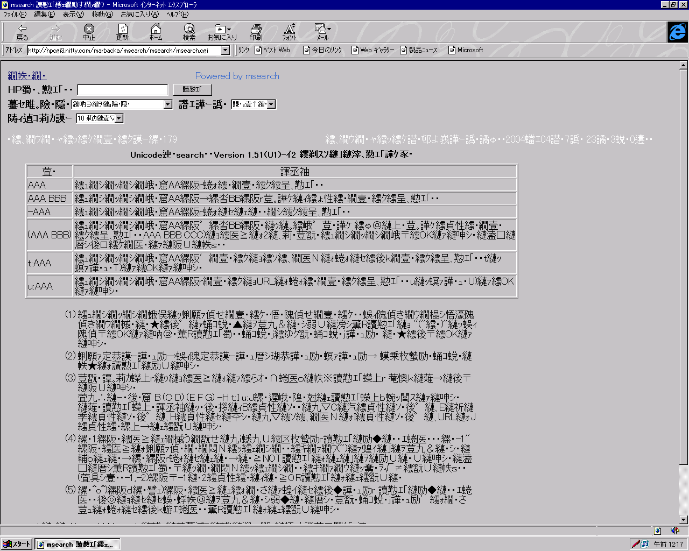This screenshot has width=689, height=551.
Task: Click the Powered by msearch link
Action: click(x=237, y=76)
